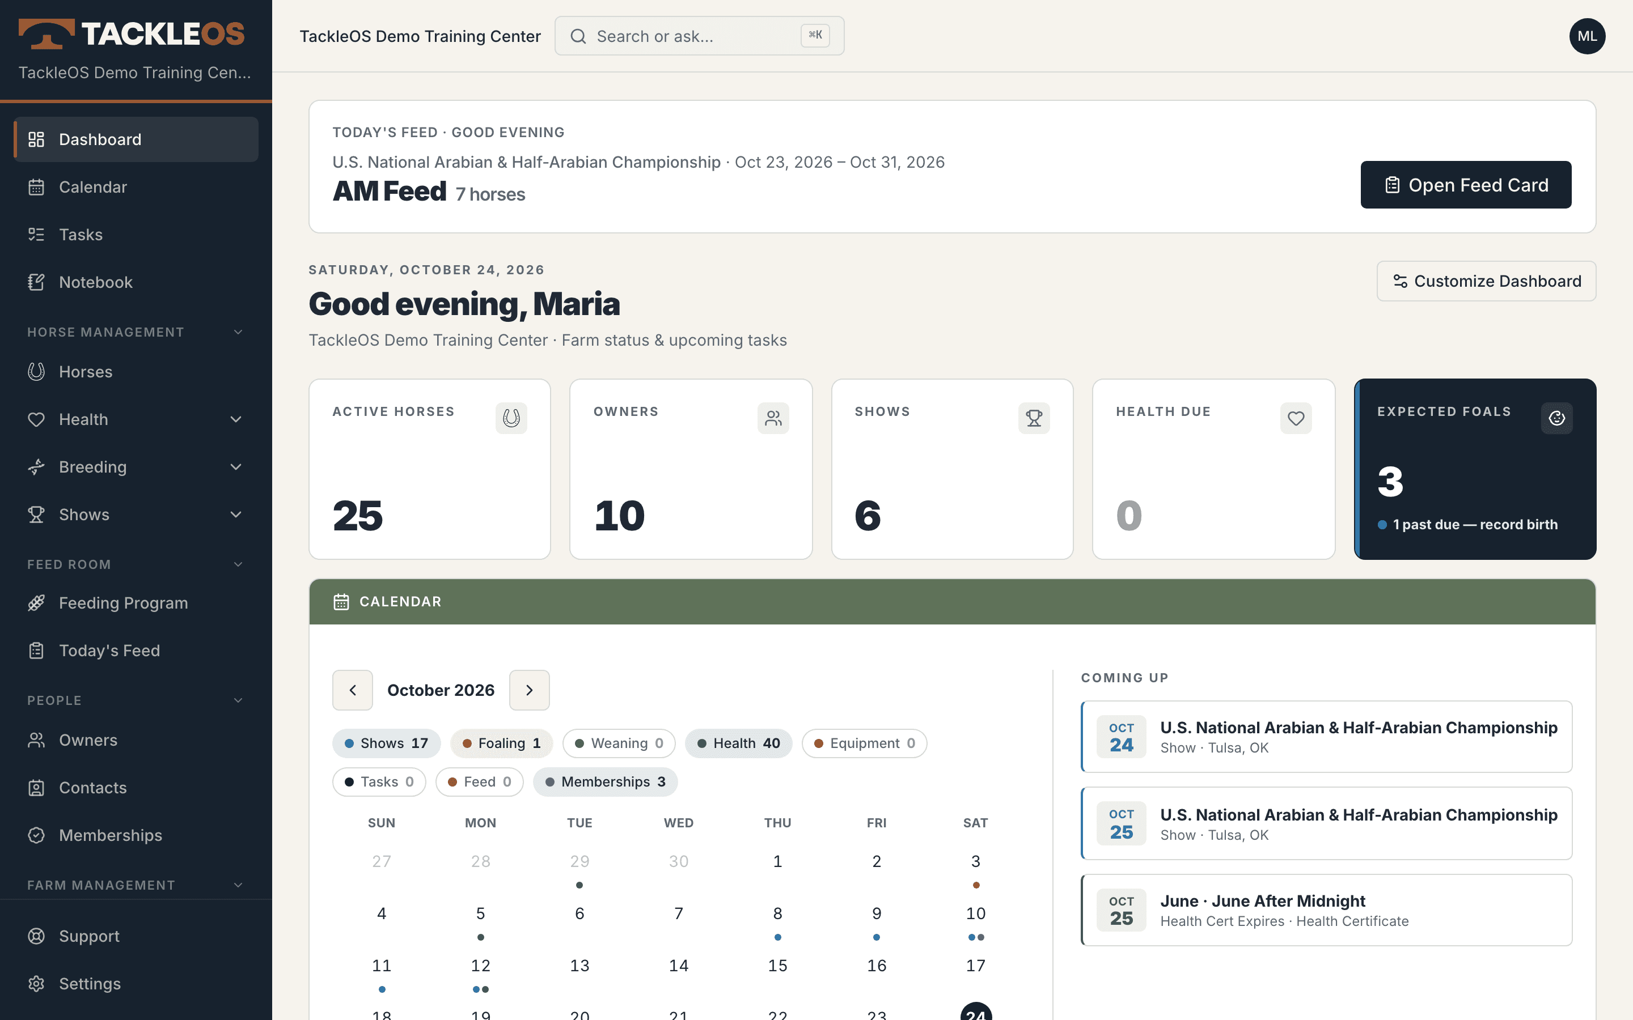Screen dimensions: 1633x1020
Task: Click the Feeding Program wheat icon
Action: coord(36,603)
